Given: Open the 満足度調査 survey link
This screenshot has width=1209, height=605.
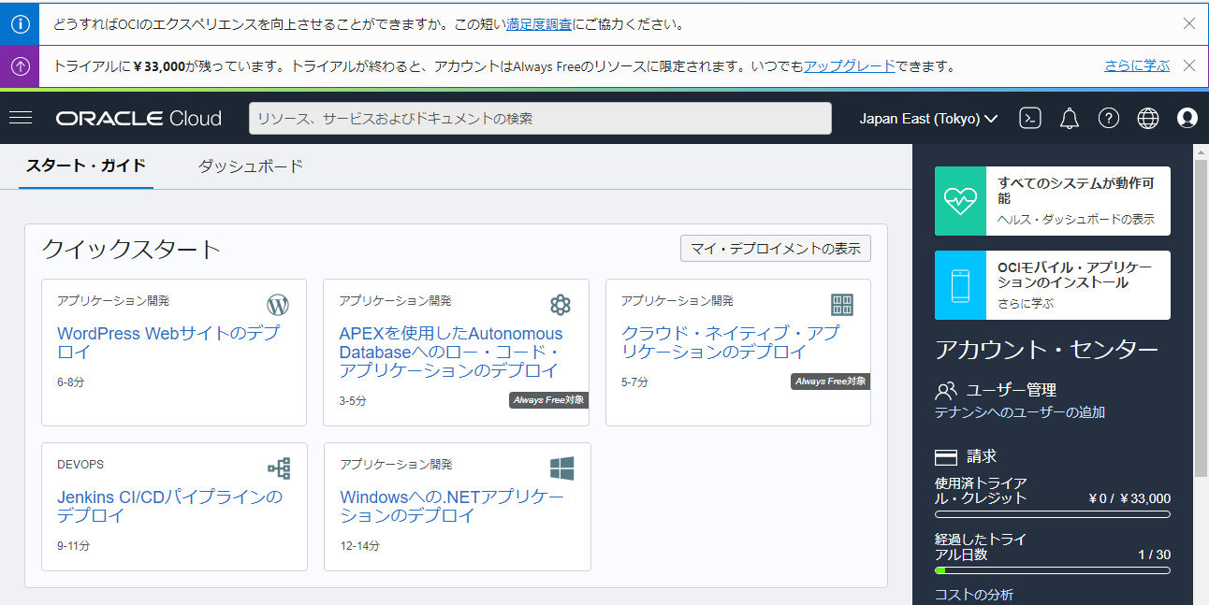Looking at the screenshot, I should (539, 24).
